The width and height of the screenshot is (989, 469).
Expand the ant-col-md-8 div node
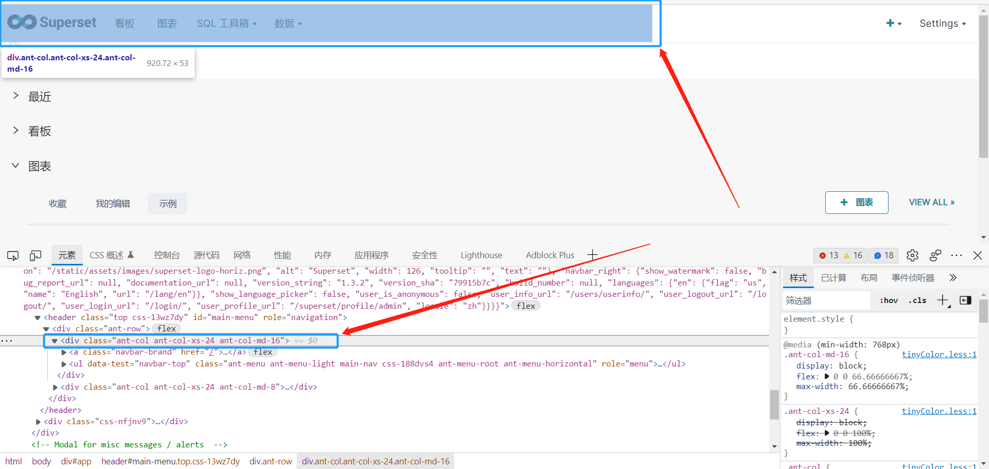(x=55, y=387)
